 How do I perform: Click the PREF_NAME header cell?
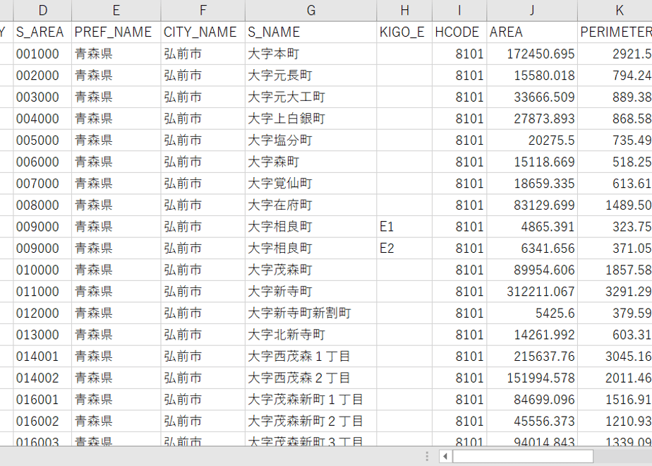tap(116, 32)
